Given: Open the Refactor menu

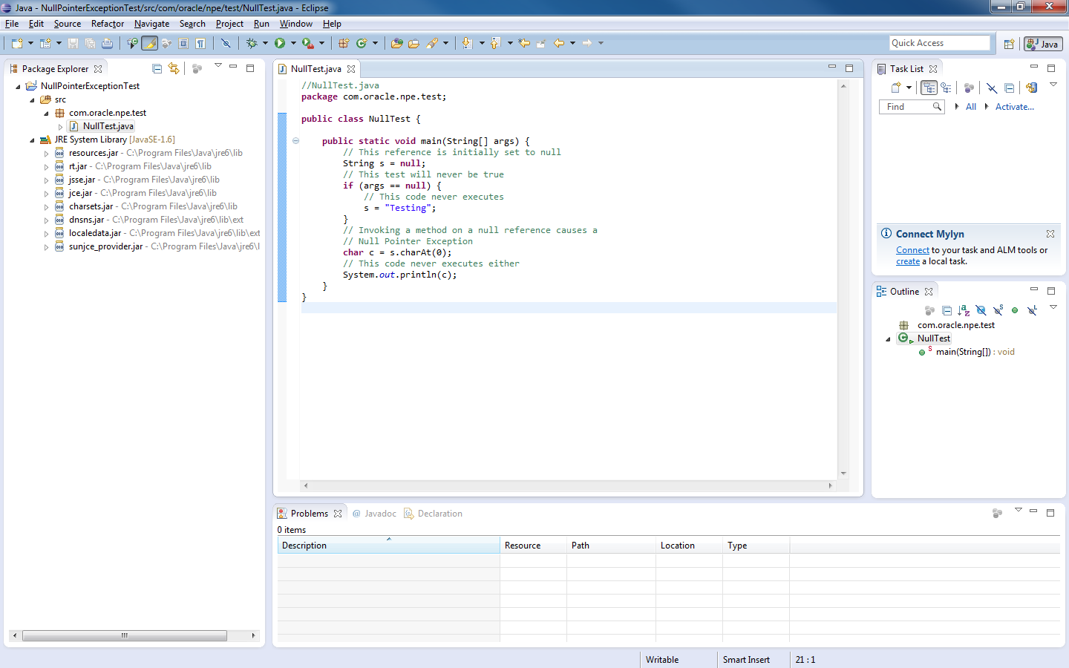Looking at the screenshot, I should [108, 24].
